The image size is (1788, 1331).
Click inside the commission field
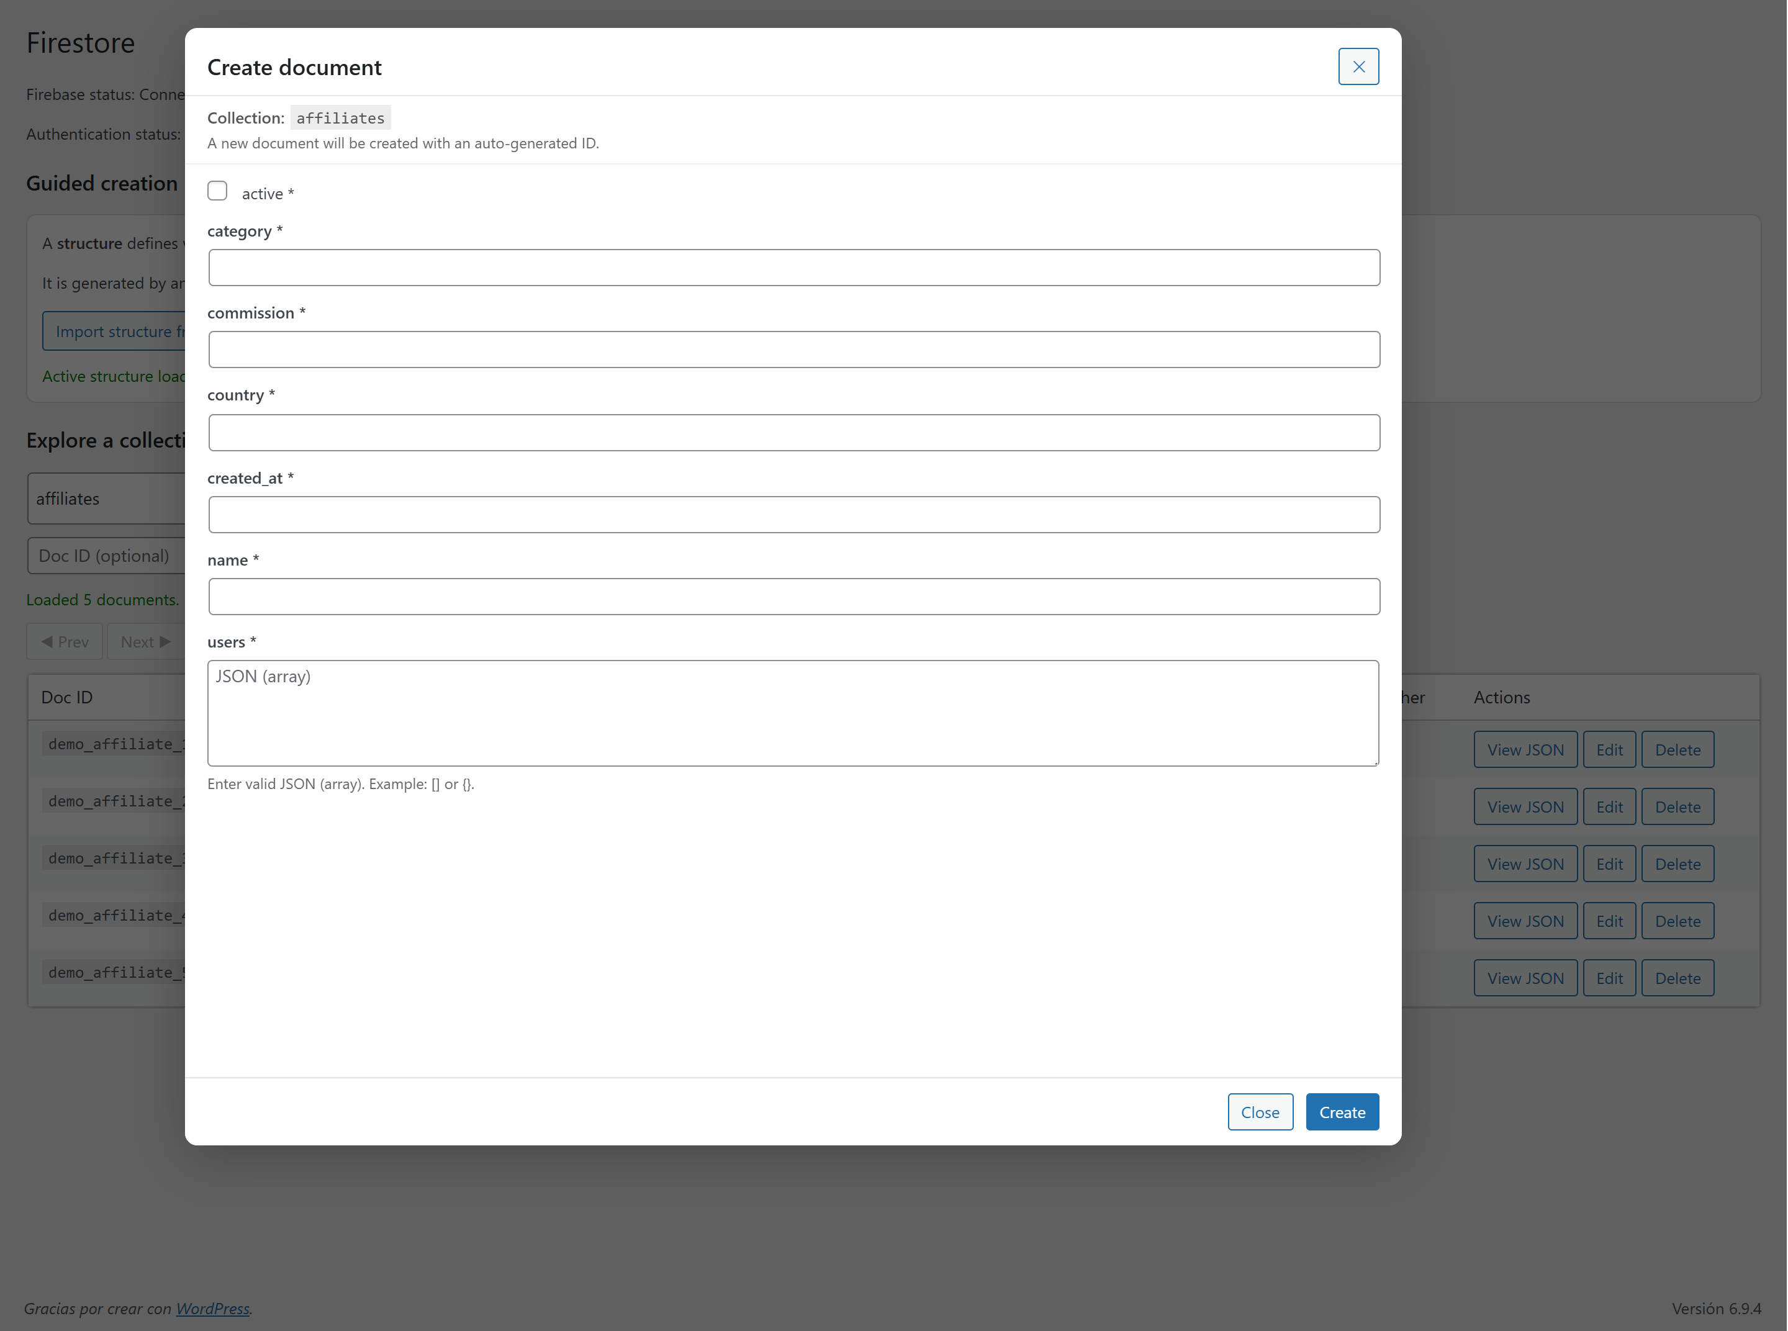tap(793, 349)
